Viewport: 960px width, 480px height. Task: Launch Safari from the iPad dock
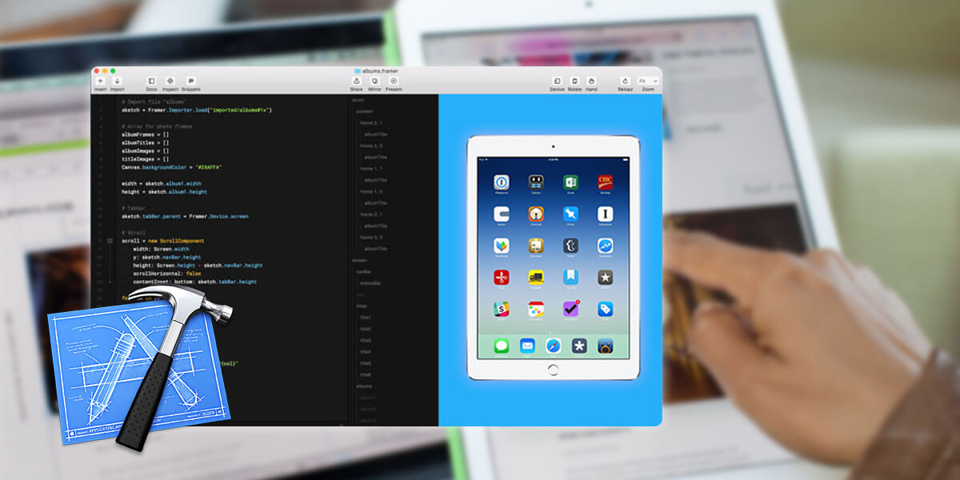tap(554, 346)
